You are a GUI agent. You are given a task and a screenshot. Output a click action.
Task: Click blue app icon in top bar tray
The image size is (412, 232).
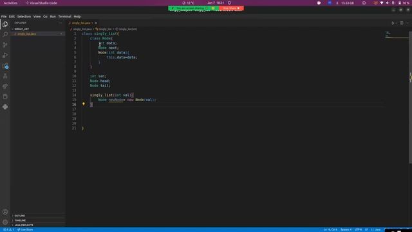tap(330, 3)
